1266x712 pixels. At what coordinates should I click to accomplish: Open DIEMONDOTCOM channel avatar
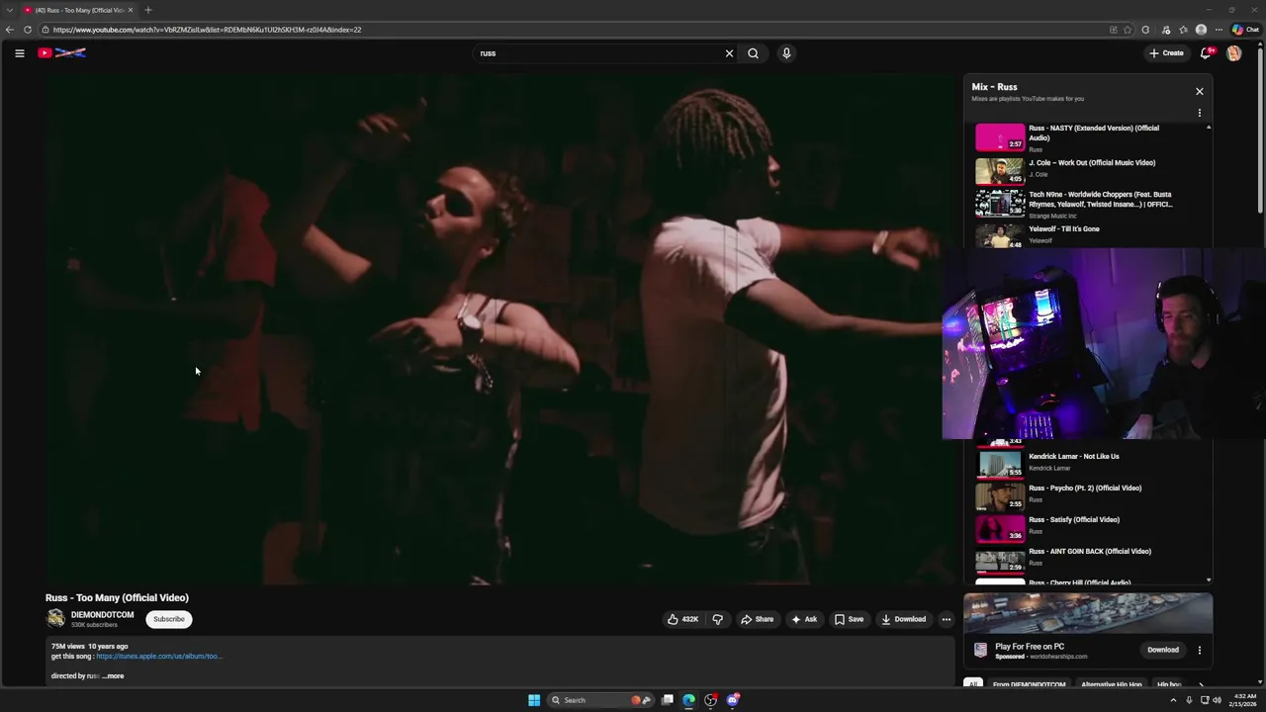55,619
